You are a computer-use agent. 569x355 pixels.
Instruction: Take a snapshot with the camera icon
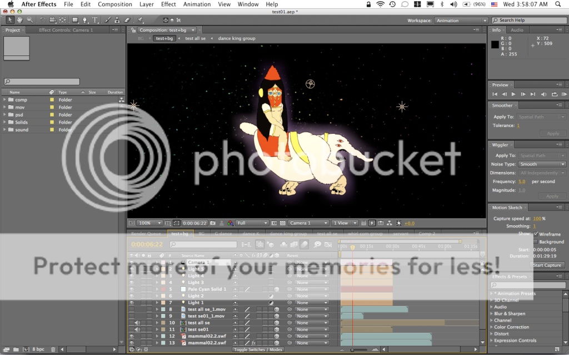213,223
